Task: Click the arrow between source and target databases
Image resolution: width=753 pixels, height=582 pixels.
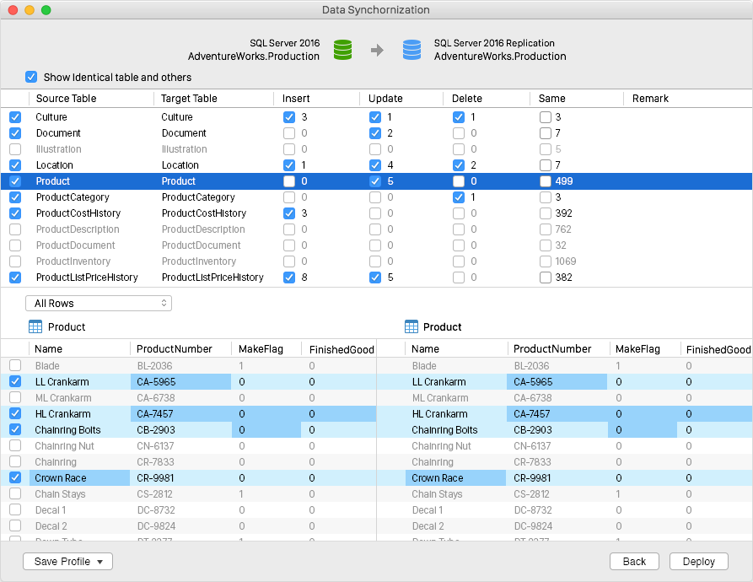Action: (x=377, y=51)
